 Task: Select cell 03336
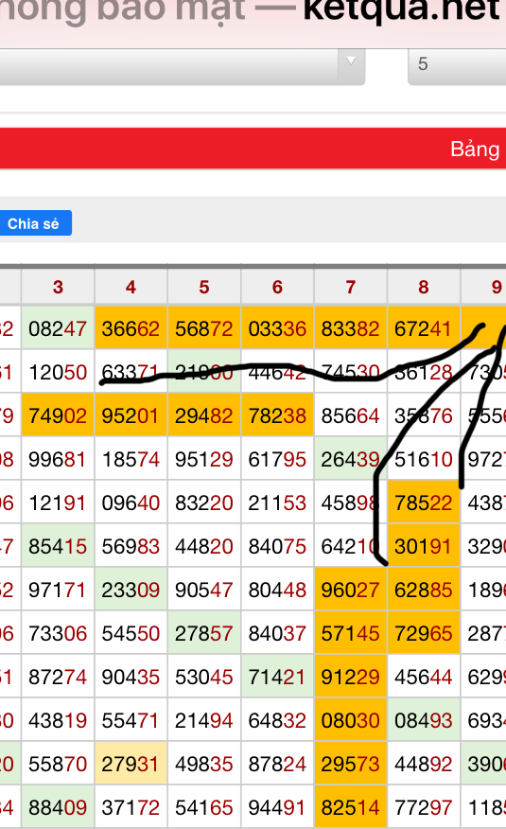pyautogui.click(x=277, y=327)
